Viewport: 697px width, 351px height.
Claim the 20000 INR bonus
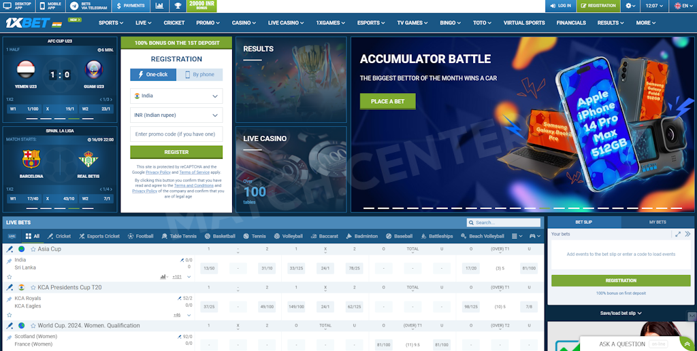201,5
